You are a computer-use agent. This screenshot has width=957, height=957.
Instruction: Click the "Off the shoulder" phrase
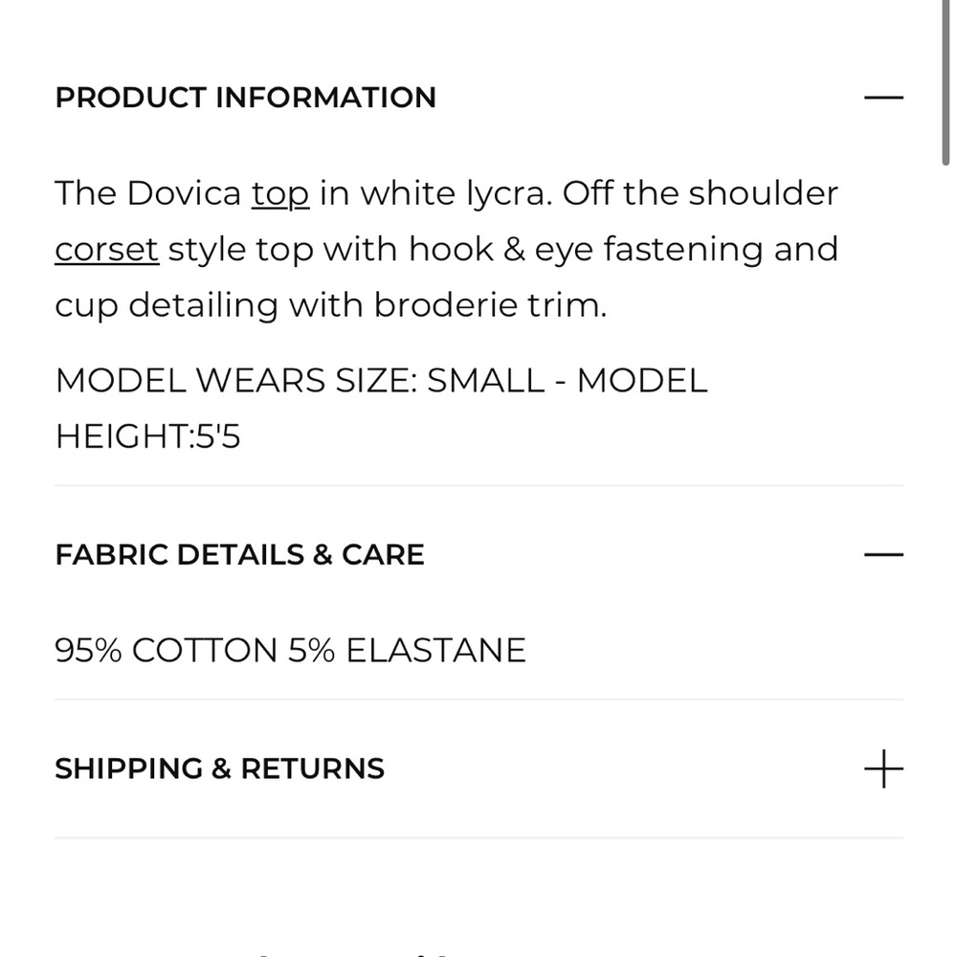tap(701, 194)
